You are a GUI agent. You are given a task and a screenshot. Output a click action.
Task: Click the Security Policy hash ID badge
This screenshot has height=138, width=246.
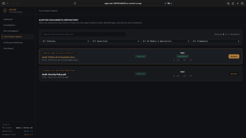59,70
